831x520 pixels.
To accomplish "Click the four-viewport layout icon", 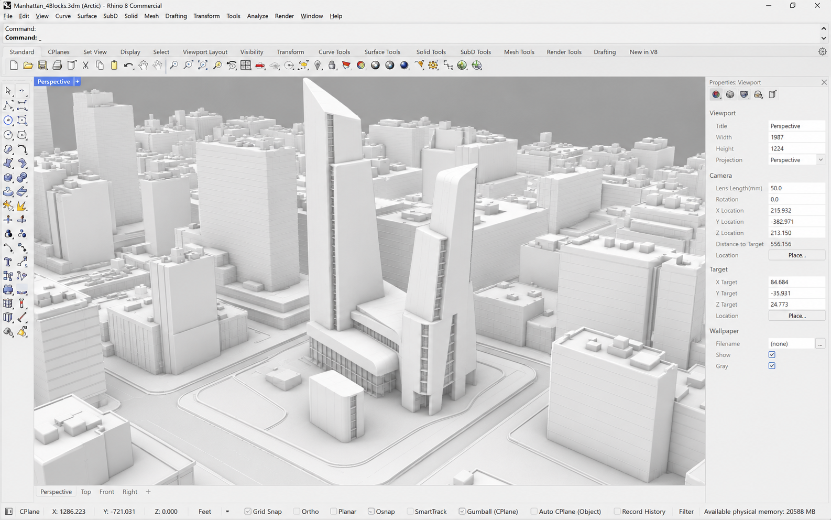I will tap(246, 66).
